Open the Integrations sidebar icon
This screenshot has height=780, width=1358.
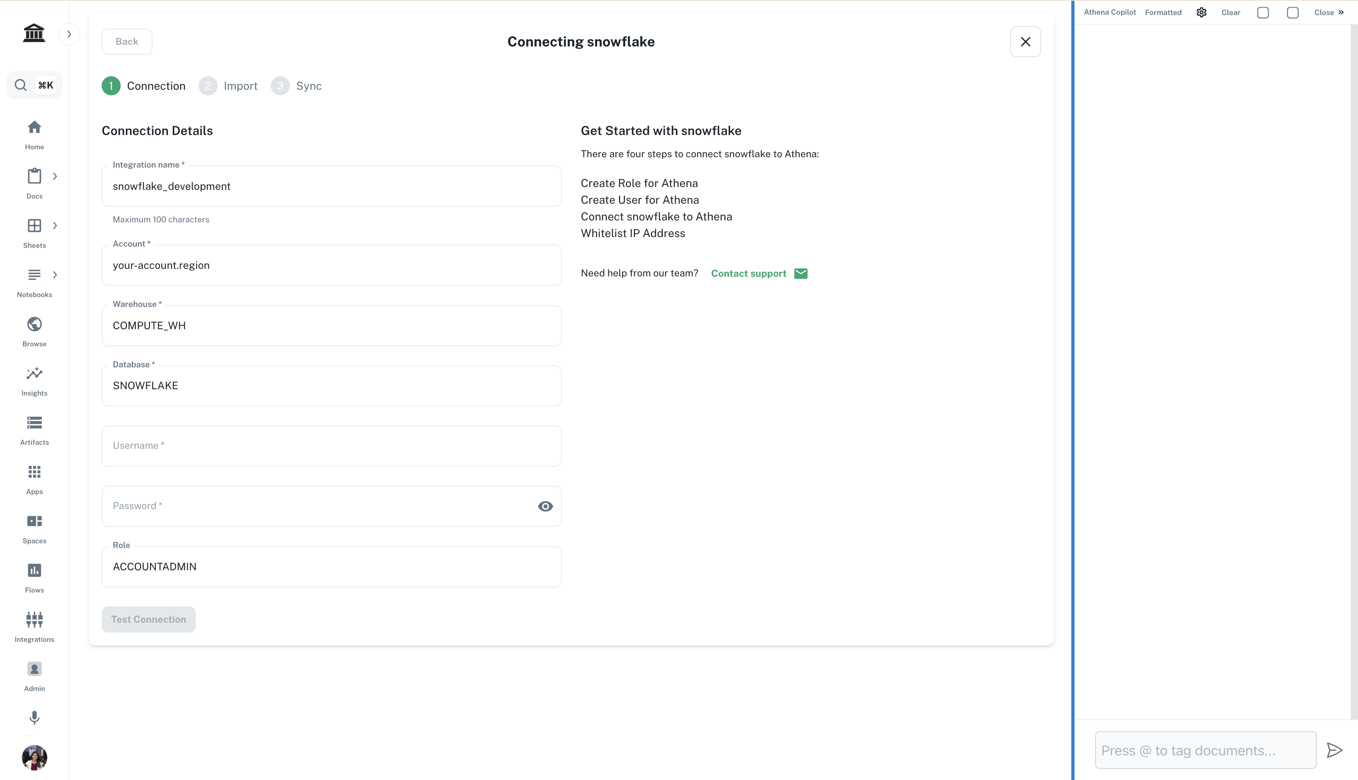pyautogui.click(x=34, y=620)
